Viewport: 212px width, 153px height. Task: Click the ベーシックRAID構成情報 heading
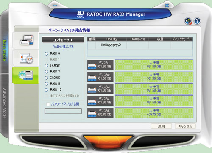69,30
